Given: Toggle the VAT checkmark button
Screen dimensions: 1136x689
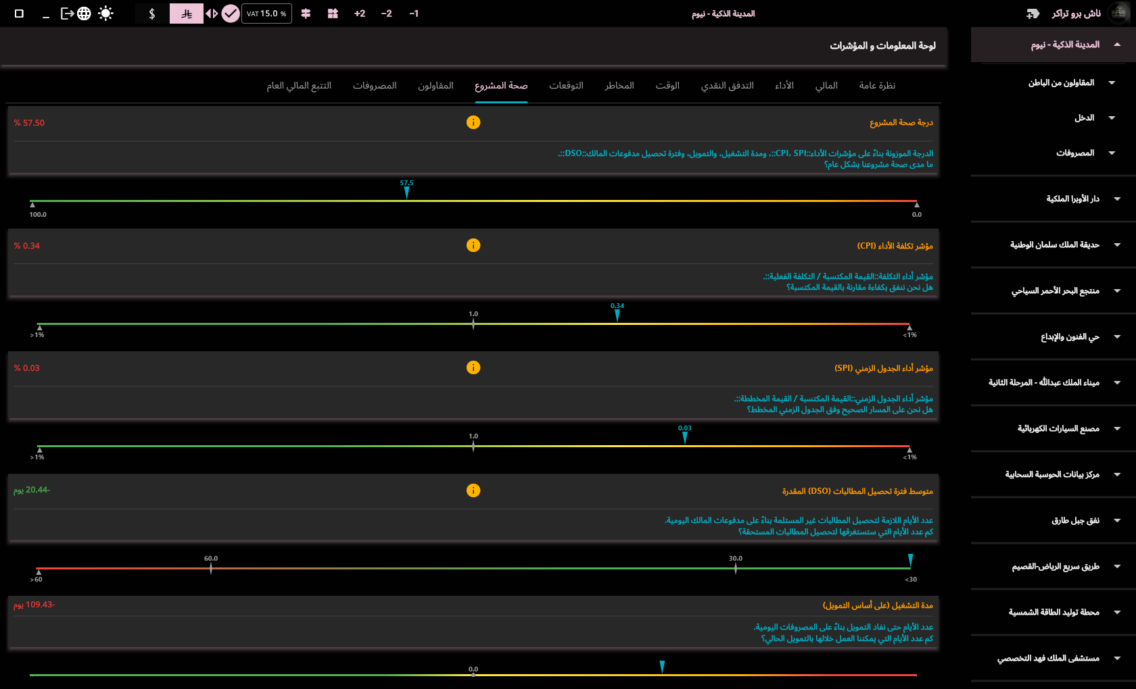Looking at the screenshot, I should [x=231, y=14].
